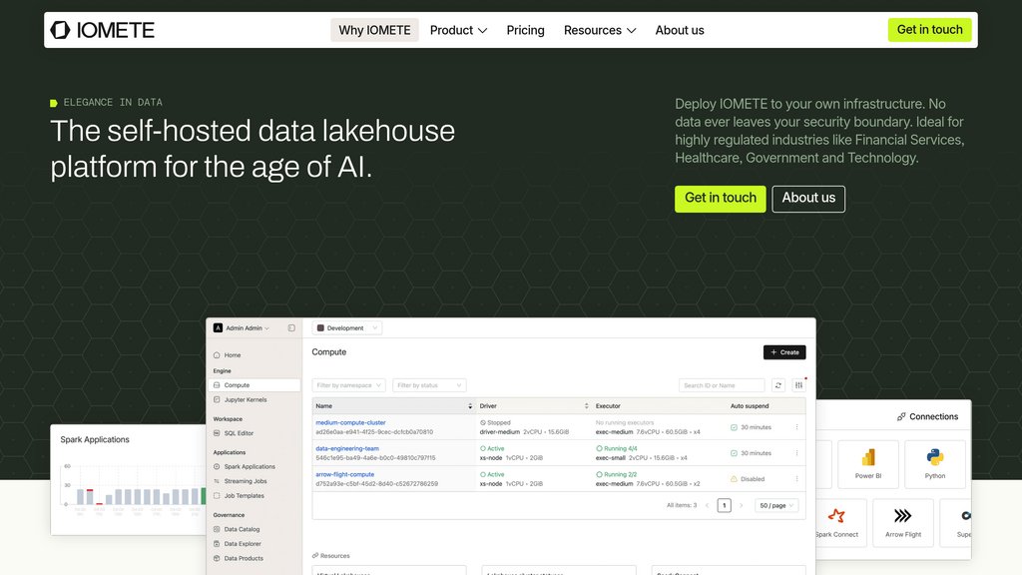Select the Python connection tile
The width and height of the screenshot is (1022, 575).
coord(934,464)
